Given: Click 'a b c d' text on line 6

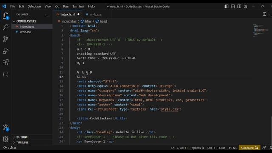Looking at the screenshot, I should 83,49.
